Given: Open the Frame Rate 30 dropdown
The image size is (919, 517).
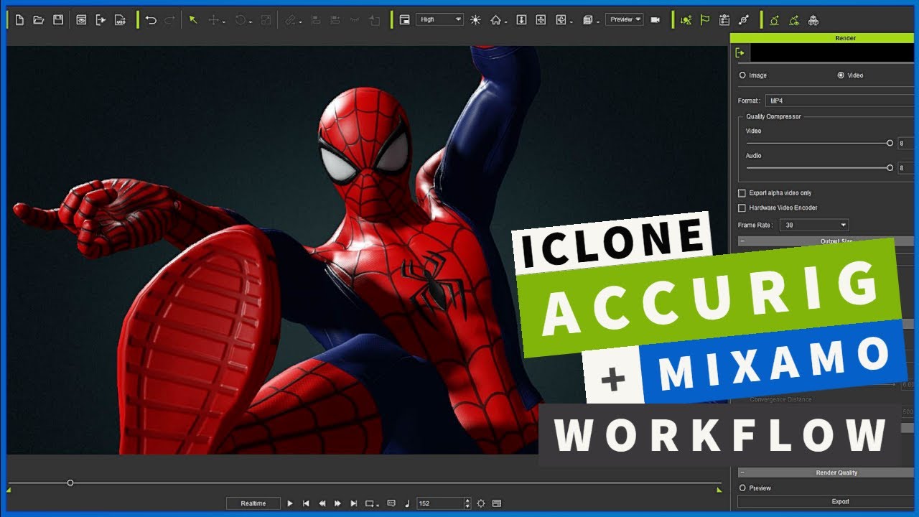Looking at the screenshot, I should click(x=813, y=225).
